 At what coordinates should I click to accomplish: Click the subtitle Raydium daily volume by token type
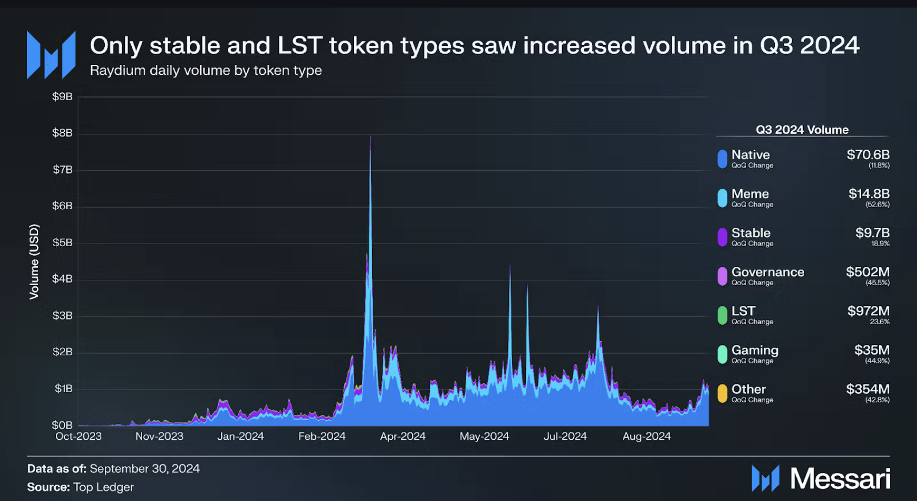click(206, 70)
